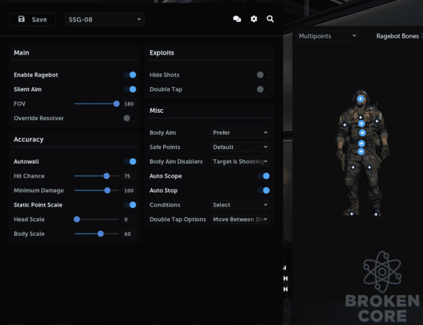Click the Body Scale slider handle

[100, 234]
